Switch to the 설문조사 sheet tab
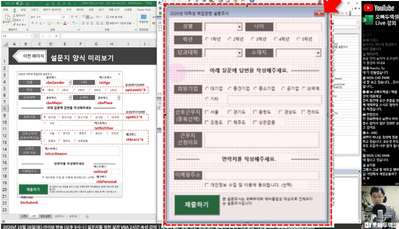Screen dimensions: 399x229 click(59, 217)
